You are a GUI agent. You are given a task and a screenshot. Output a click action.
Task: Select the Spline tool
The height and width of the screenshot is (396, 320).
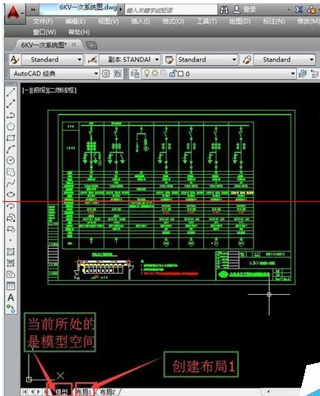[x=11, y=183]
